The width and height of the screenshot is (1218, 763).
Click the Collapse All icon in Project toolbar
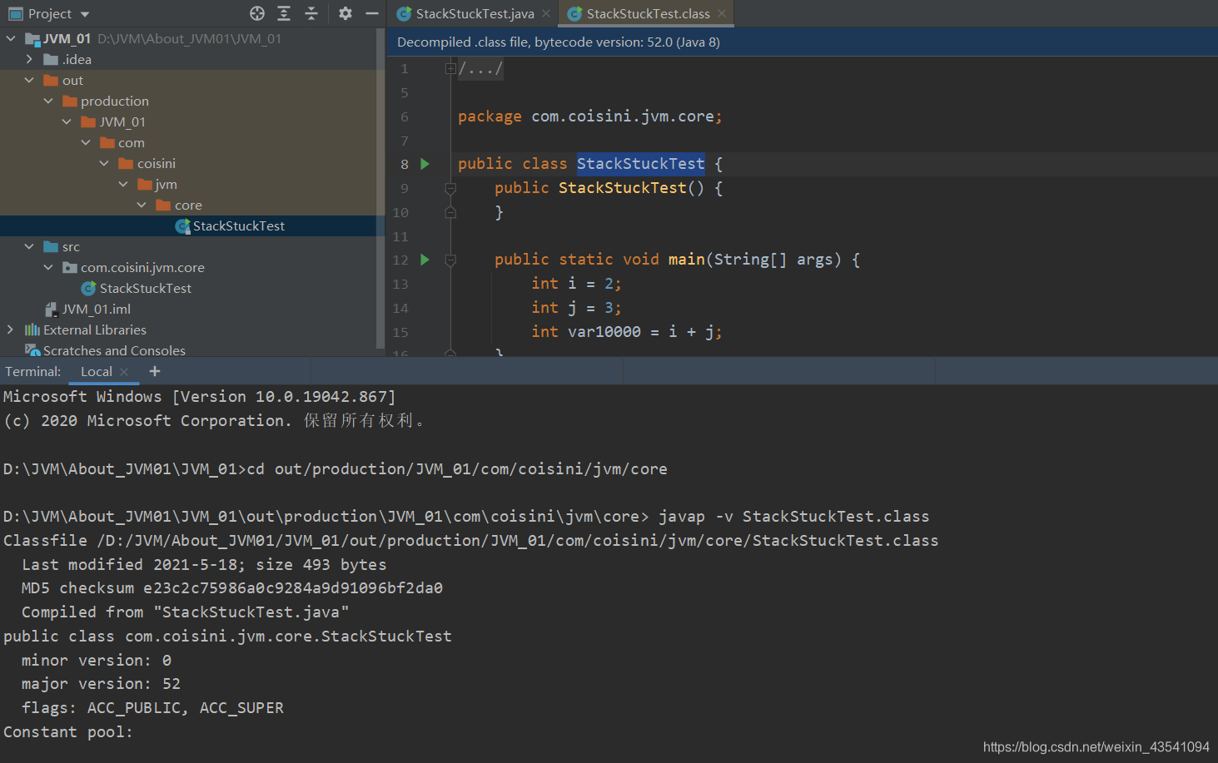pyautogui.click(x=311, y=13)
